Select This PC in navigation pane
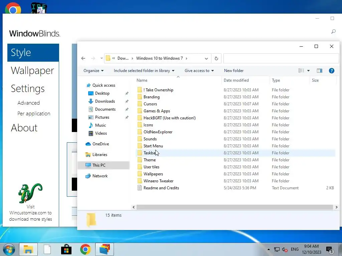Image resolution: width=342 pixels, height=256 pixels. tap(104, 165)
